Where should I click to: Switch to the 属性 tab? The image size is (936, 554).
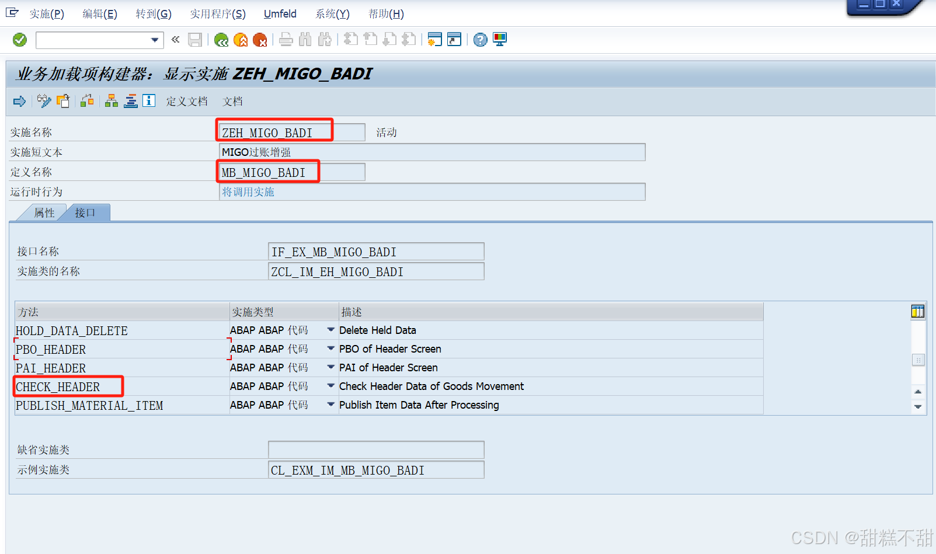(43, 212)
